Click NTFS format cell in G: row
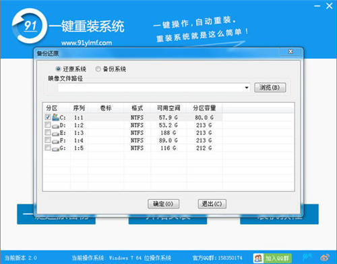The image size is (337, 264). pyautogui.click(x=137, y=148)
